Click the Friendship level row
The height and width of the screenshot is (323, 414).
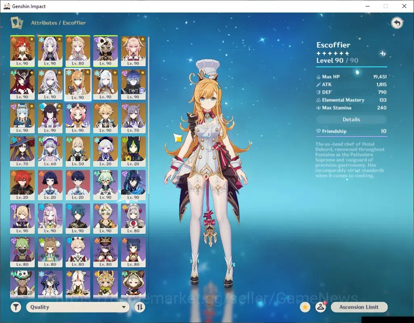(x=351, y=131)
